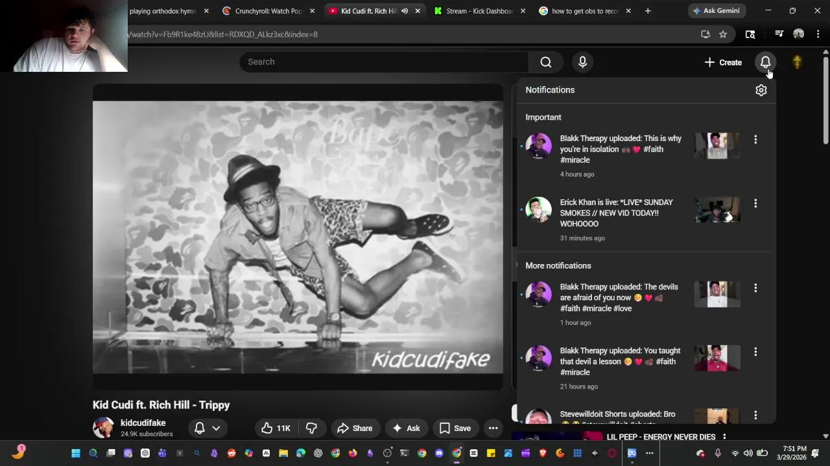Close the Crunchyroll tab
This screenshot has width=830, height=466.
312,11
